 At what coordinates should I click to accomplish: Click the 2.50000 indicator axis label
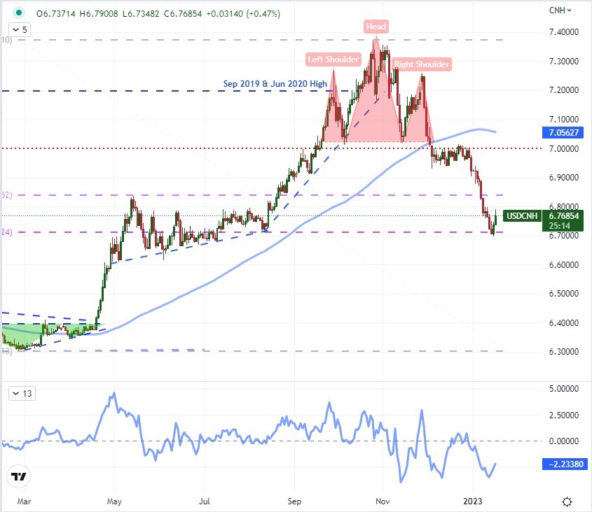click(x=564, y=415)
